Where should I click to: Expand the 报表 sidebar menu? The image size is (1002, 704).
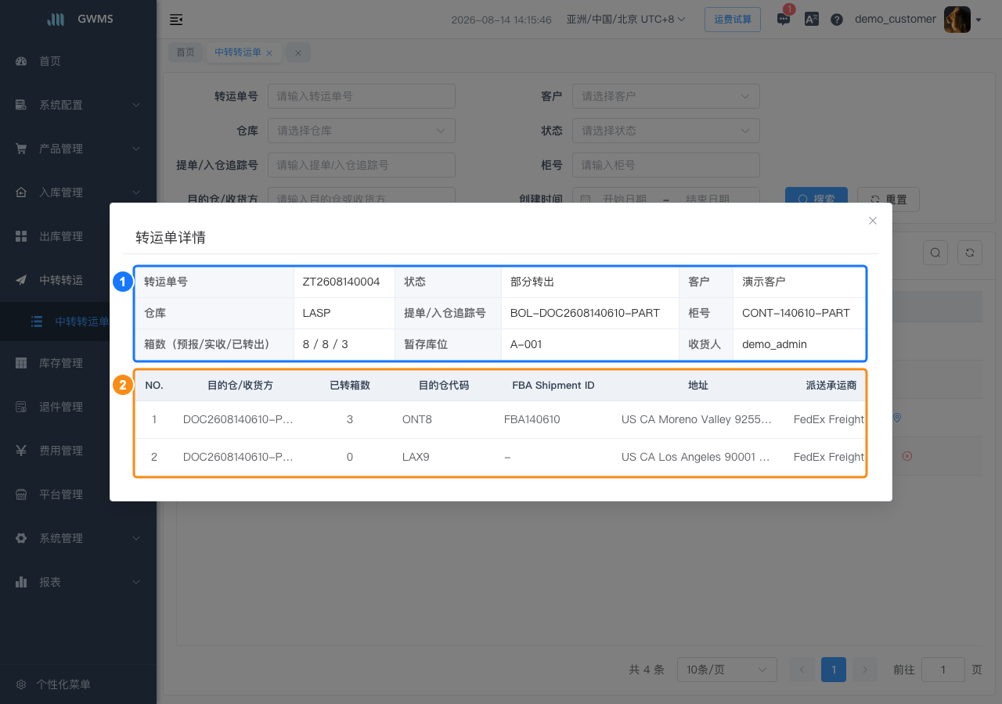point(78,582)
